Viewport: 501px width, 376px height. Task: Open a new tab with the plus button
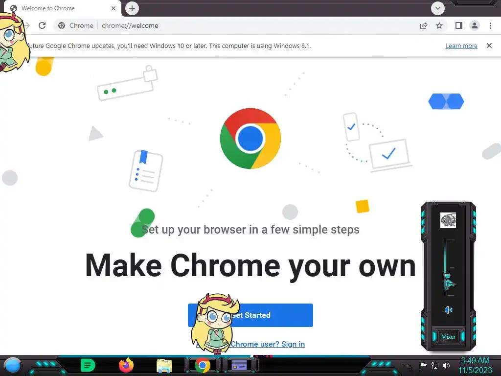[132, 8]
